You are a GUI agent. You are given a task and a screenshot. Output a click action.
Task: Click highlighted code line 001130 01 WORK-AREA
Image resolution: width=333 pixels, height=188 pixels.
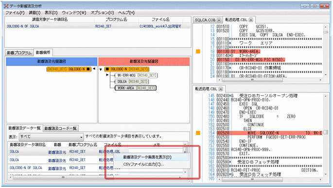point(238,51)
